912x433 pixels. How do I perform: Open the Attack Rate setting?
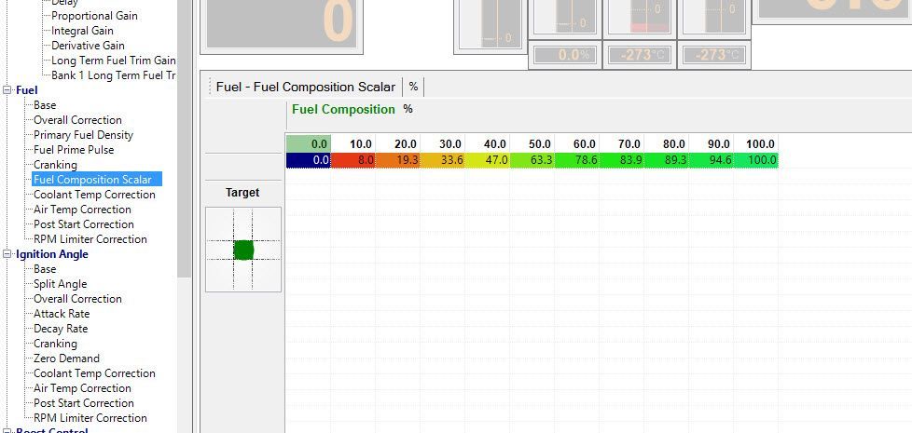pos(61,314)
